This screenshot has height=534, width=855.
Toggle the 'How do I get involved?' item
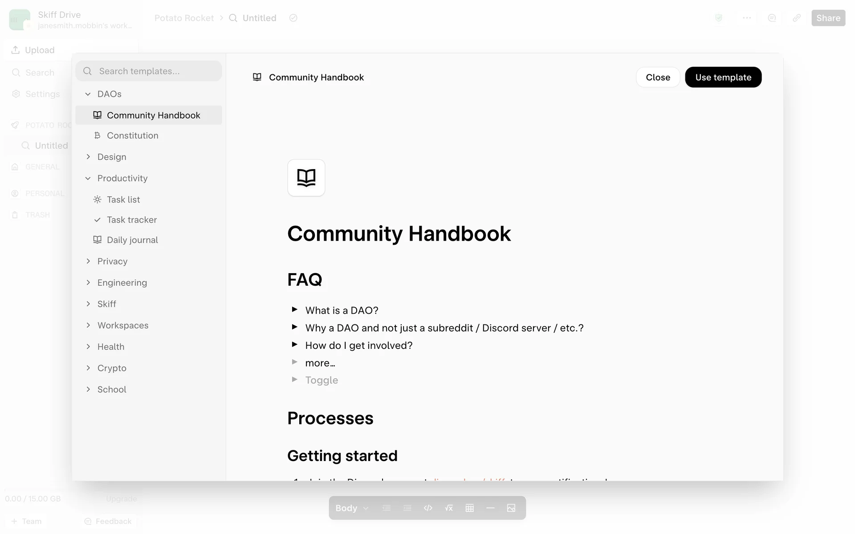point(294,344)
